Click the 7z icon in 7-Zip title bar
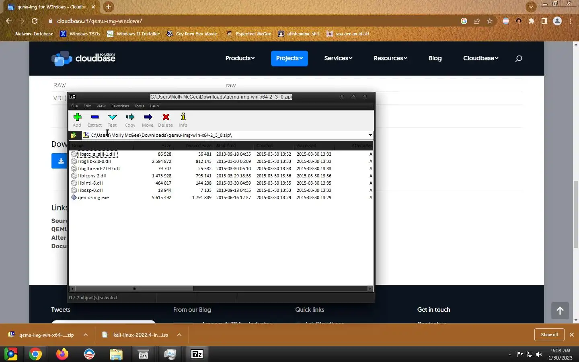Screen dimensions: 579x362 72,97
